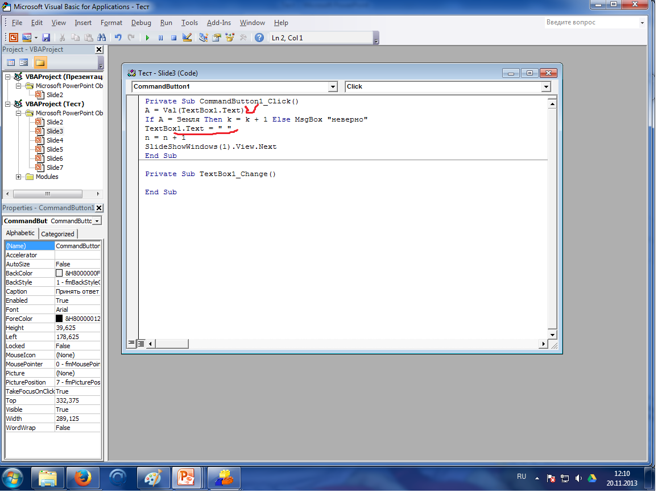
Task: Open Object Browser toolbar icon
Action: pyautogui.click(x=230, y=37)
